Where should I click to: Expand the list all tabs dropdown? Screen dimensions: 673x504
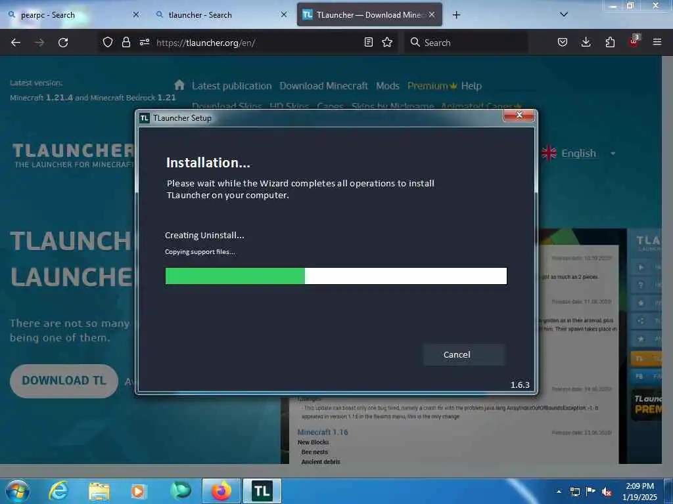tap(564, 14)
